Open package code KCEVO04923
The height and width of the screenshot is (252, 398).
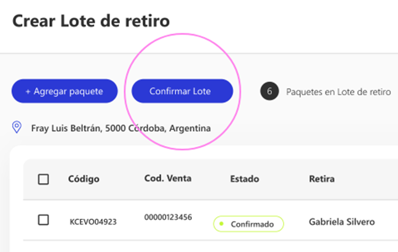[93, 222]
